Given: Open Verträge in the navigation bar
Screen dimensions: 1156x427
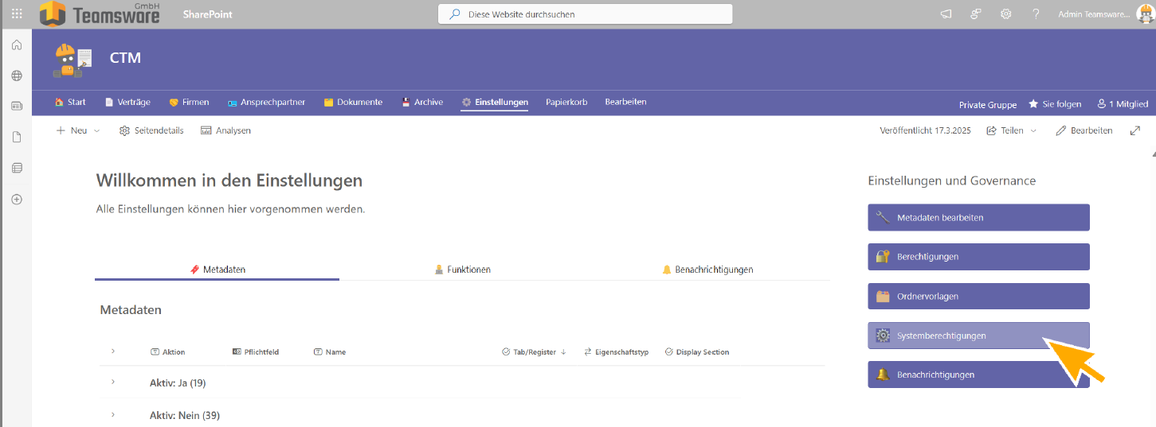Looking at the screenshot, I should 127,103.
